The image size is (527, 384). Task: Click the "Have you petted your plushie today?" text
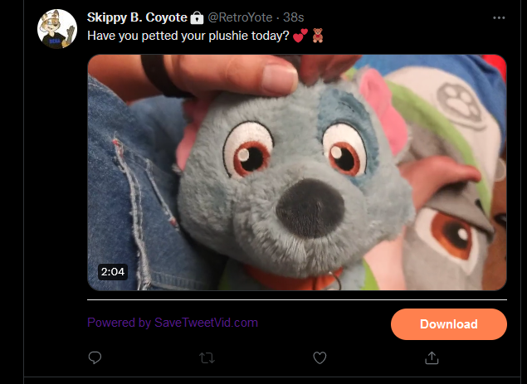click(x=188, y=36)
